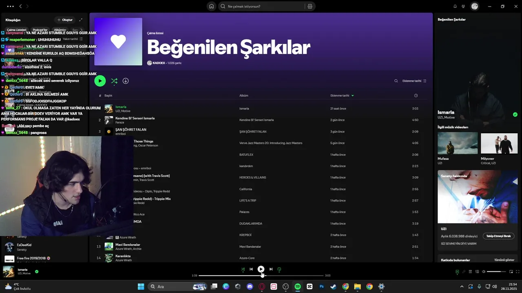
Task: Sort by the Başlık column header
Action: [x=108, y=96]
